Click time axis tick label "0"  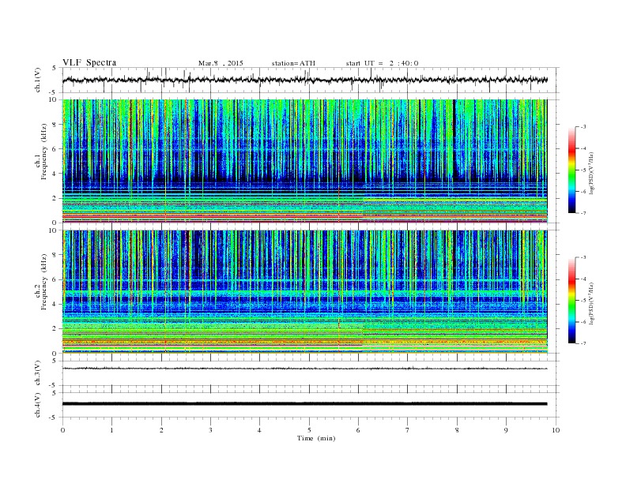point(62,430)
